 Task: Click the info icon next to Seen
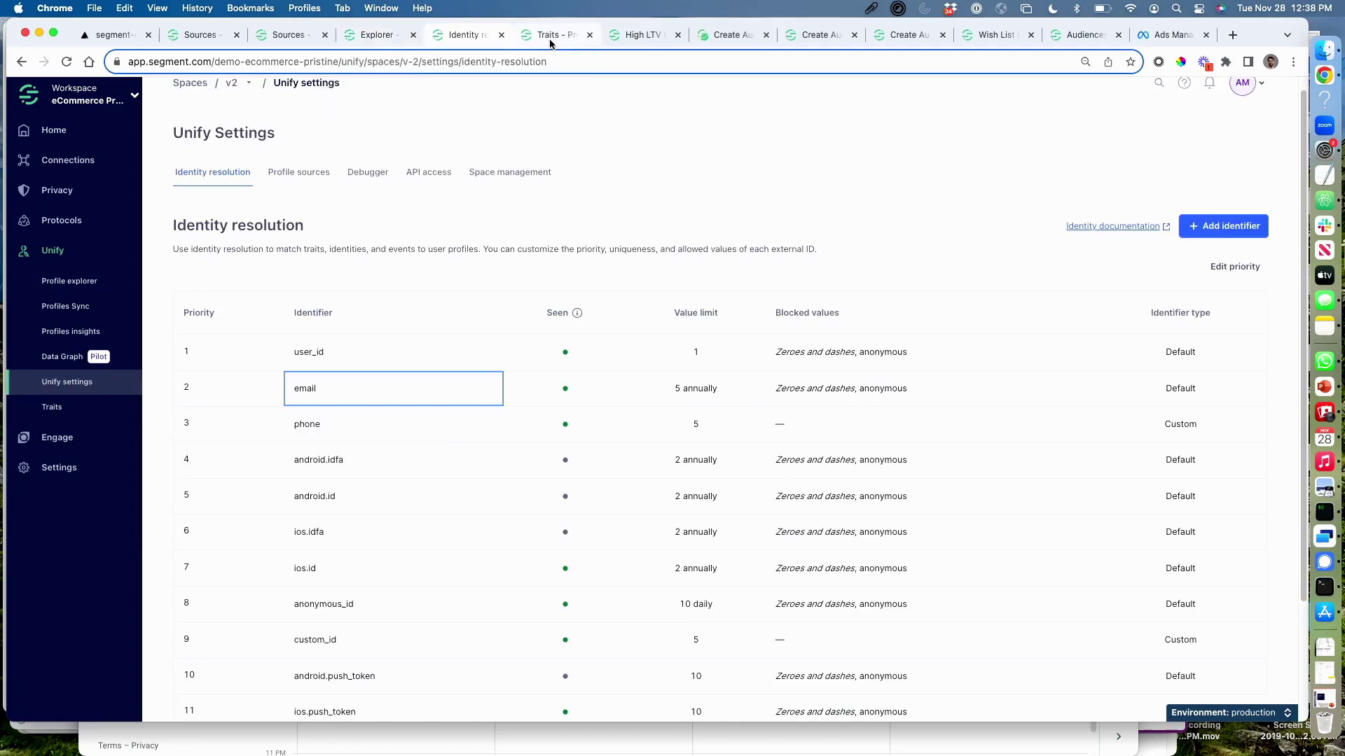[x=577, y=313]
